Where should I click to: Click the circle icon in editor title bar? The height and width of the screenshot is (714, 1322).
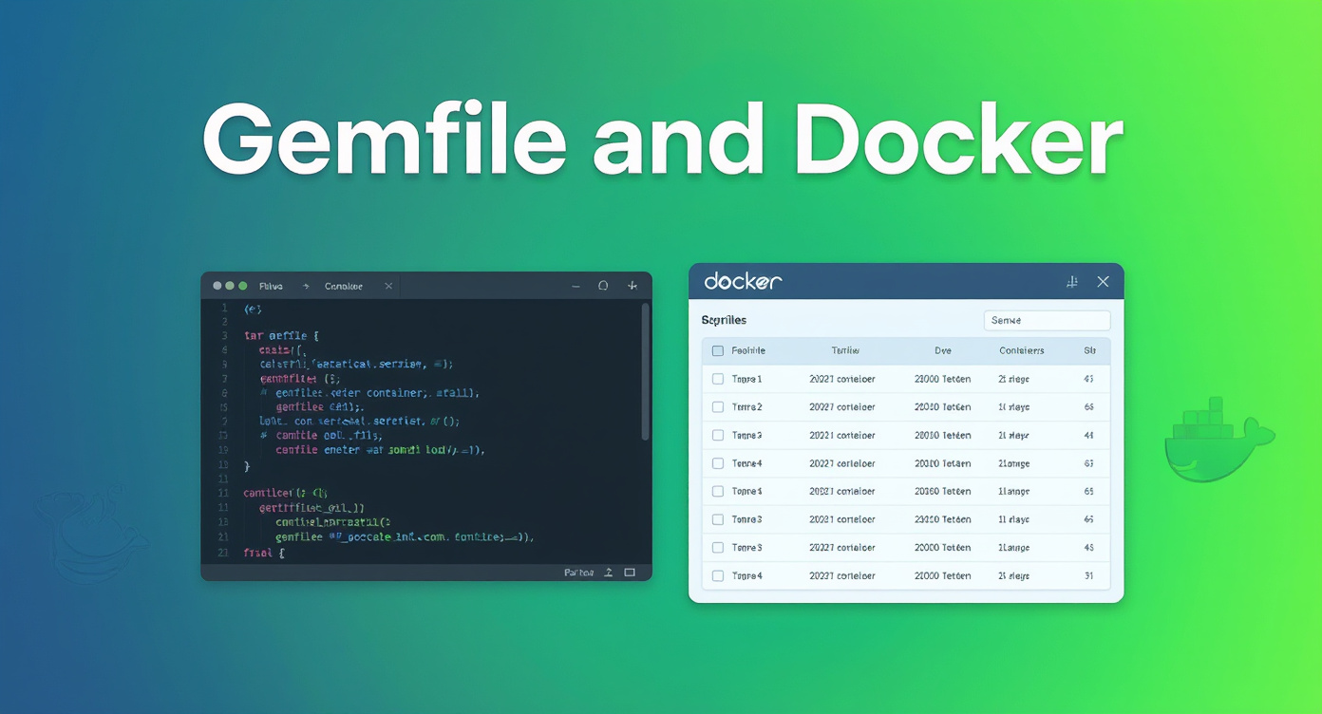(603, 286)
